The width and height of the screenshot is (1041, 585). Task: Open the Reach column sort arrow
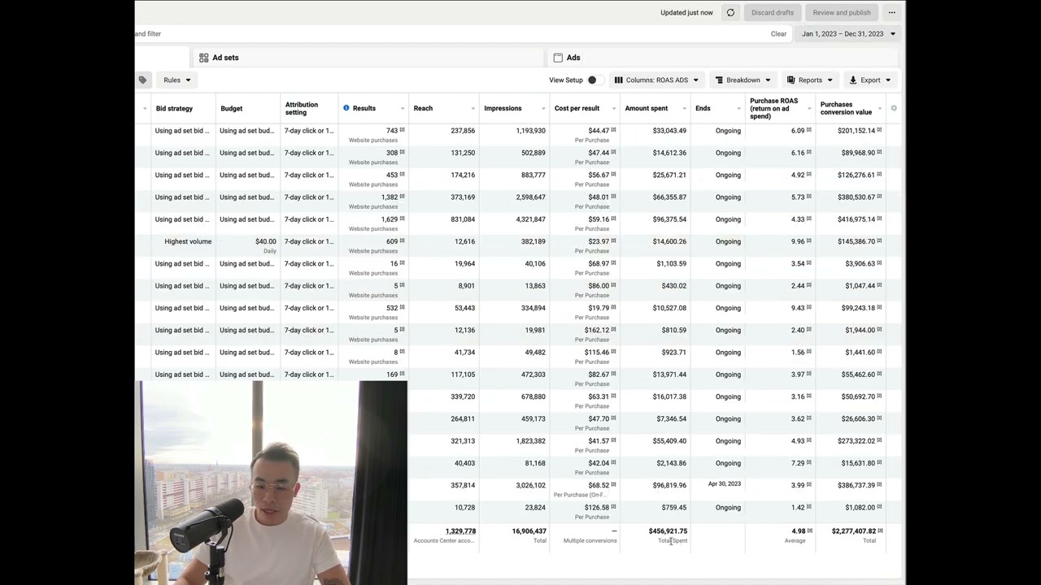click(x=473, y=108)
